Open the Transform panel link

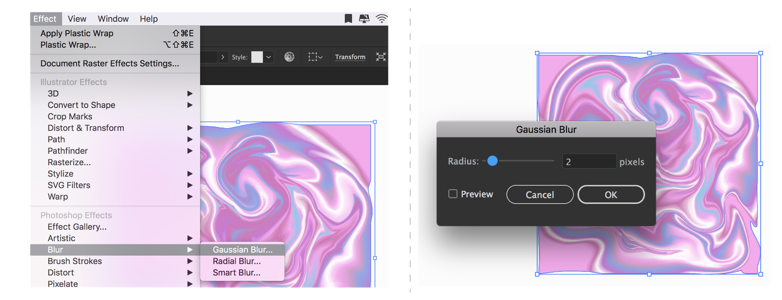350,57
